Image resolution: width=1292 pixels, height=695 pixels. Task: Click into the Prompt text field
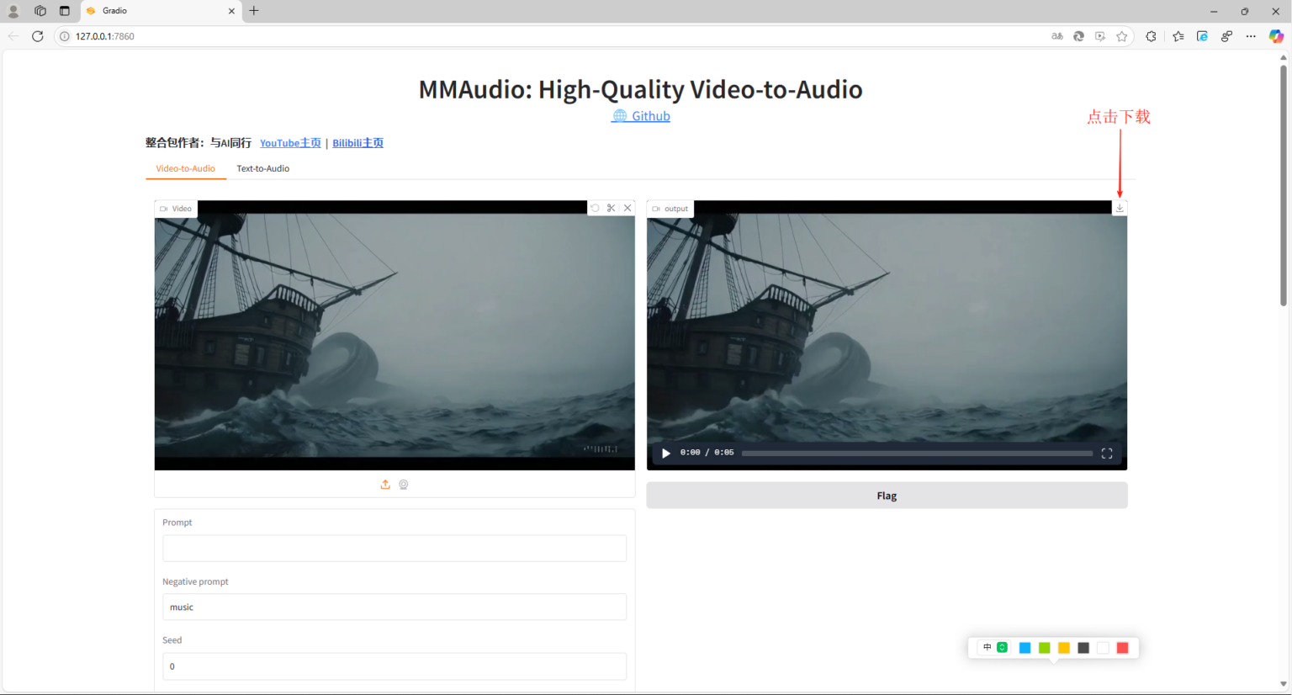point(394,549)
